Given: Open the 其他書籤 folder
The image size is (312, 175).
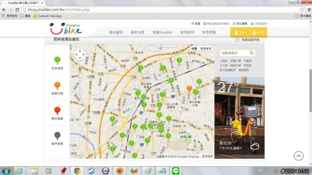Looking at the screenshot, I should 303,16.
